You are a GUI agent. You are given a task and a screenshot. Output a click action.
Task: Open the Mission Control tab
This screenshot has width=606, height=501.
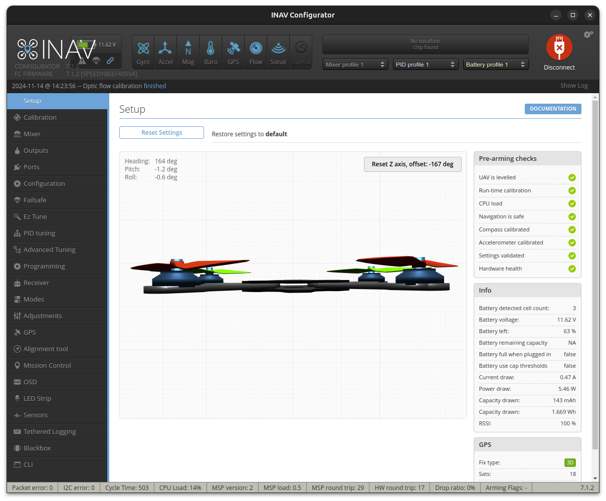pyautogui.click(x=57, y=365)
